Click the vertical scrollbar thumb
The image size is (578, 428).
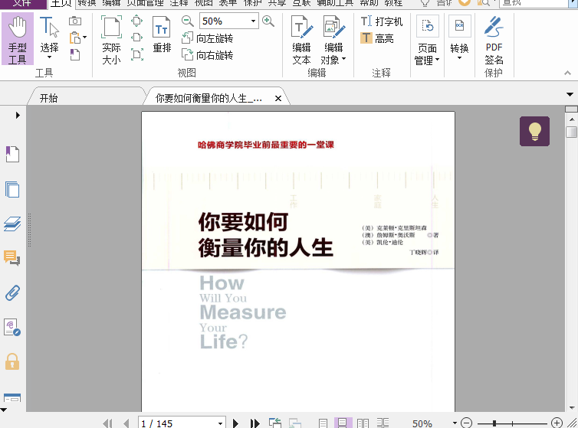571,132
